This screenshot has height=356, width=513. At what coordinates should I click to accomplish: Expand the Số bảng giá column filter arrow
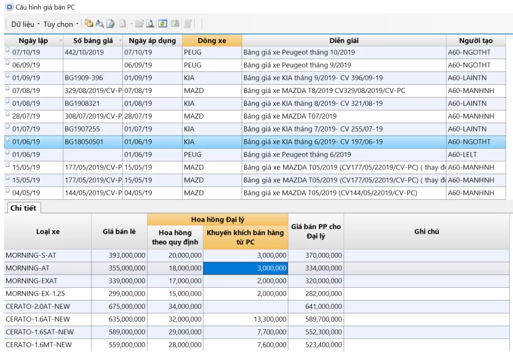[x=120, y=41]
